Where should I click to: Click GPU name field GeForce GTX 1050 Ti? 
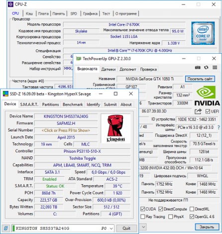pyautogui.click(x=150, y=79)
